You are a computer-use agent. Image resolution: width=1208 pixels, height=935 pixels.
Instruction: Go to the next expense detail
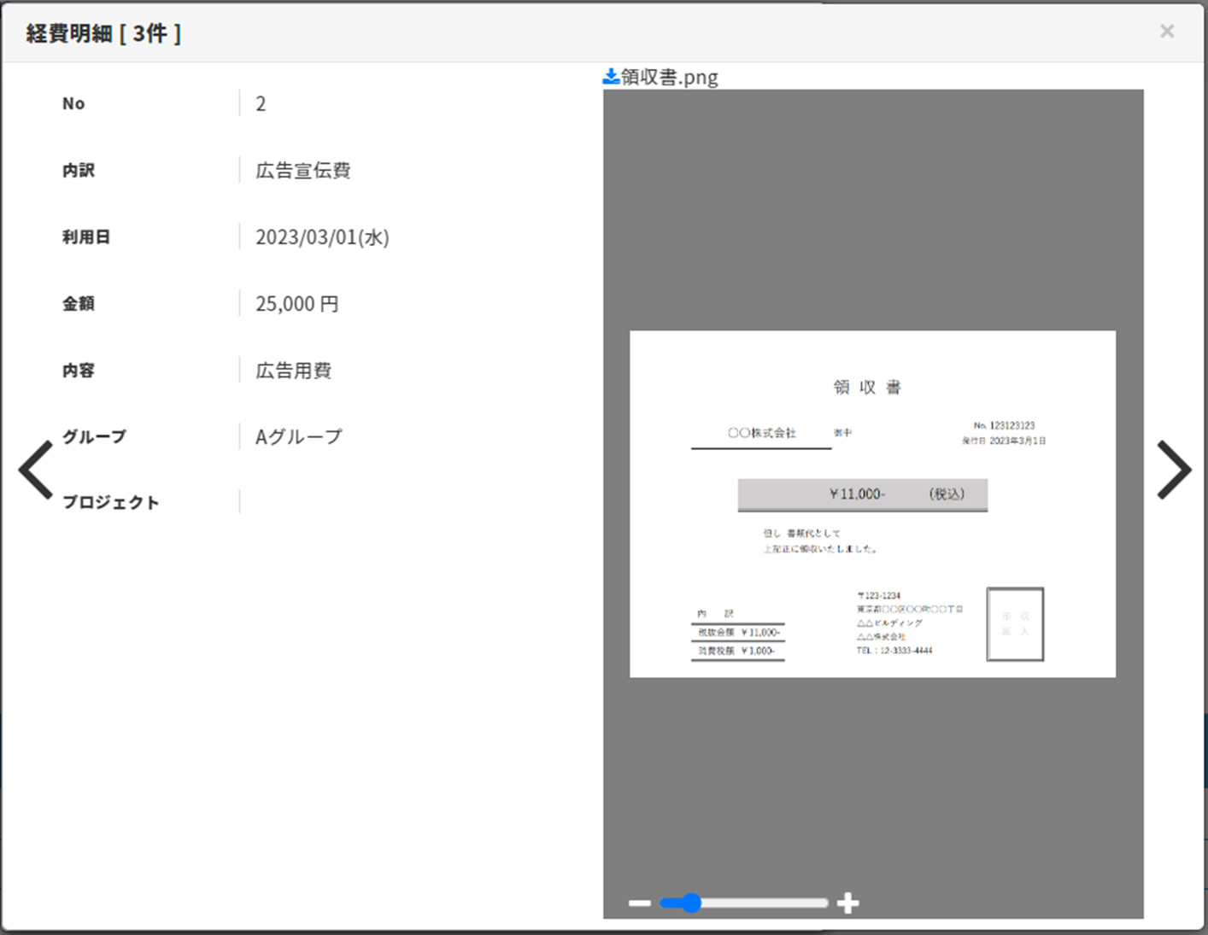tap(1174, 470)
